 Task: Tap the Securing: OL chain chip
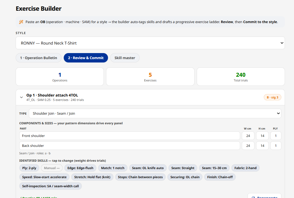185,177
